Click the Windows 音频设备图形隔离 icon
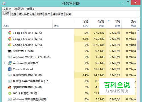Screen dimensions: 142x102 tap(10, 99)
